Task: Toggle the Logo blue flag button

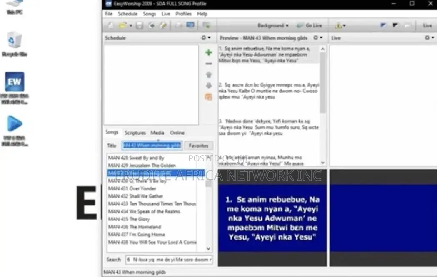Action: (x=383, y=25)
